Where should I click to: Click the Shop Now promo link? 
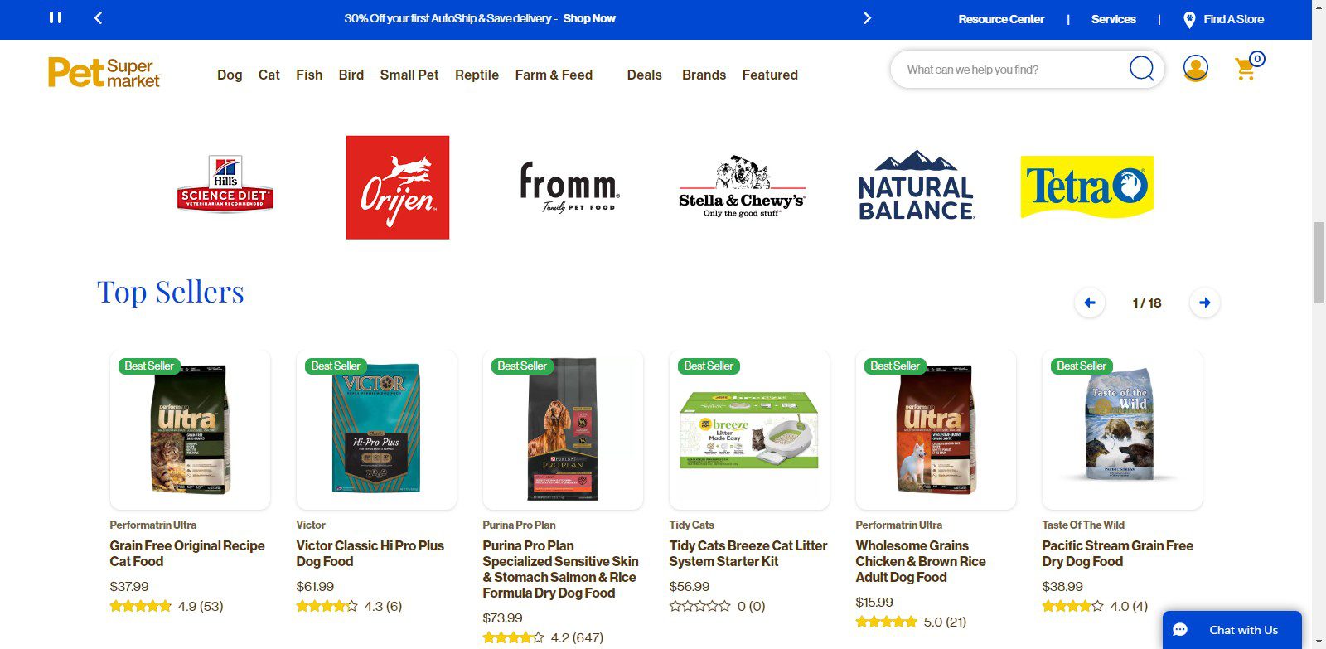(589, 18)
